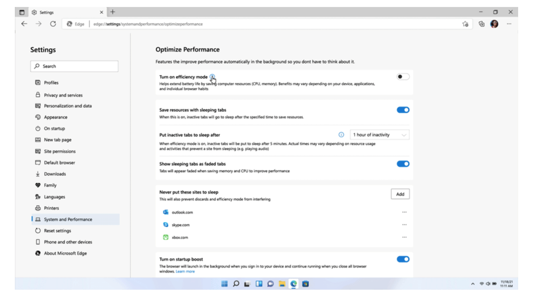The image size is (533, 295).
Task: Click the info icon beside inactive tabs setting
Action: point(341,135)
